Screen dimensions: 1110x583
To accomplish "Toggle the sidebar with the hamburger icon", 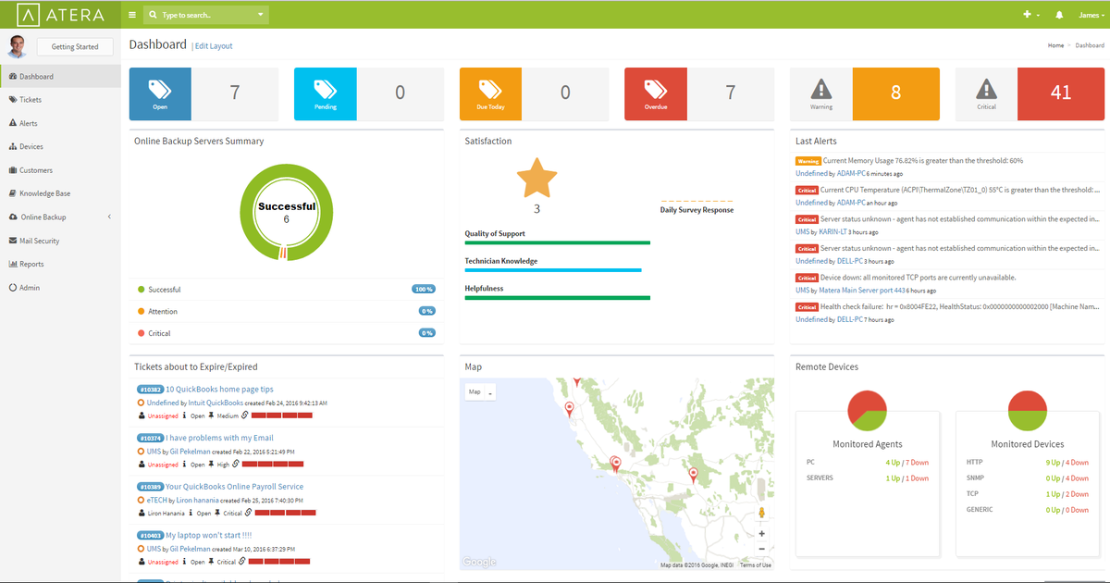I will point(131,14).
